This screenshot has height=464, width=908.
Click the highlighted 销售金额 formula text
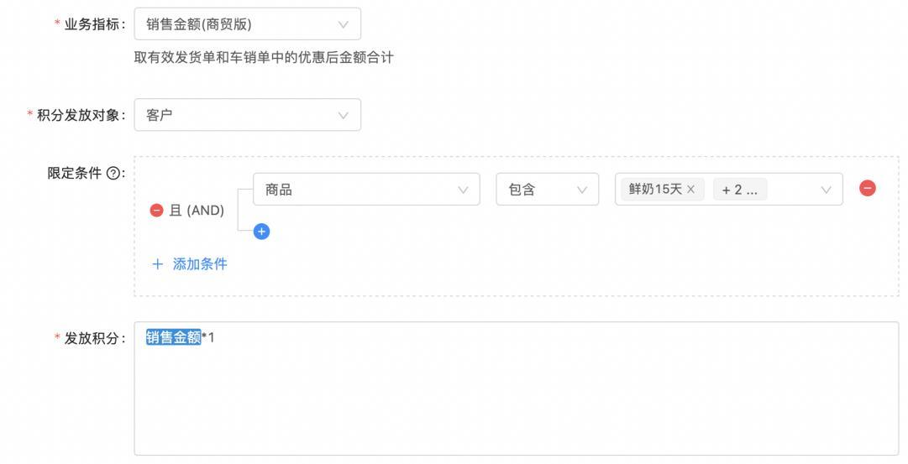coord(174,337)
